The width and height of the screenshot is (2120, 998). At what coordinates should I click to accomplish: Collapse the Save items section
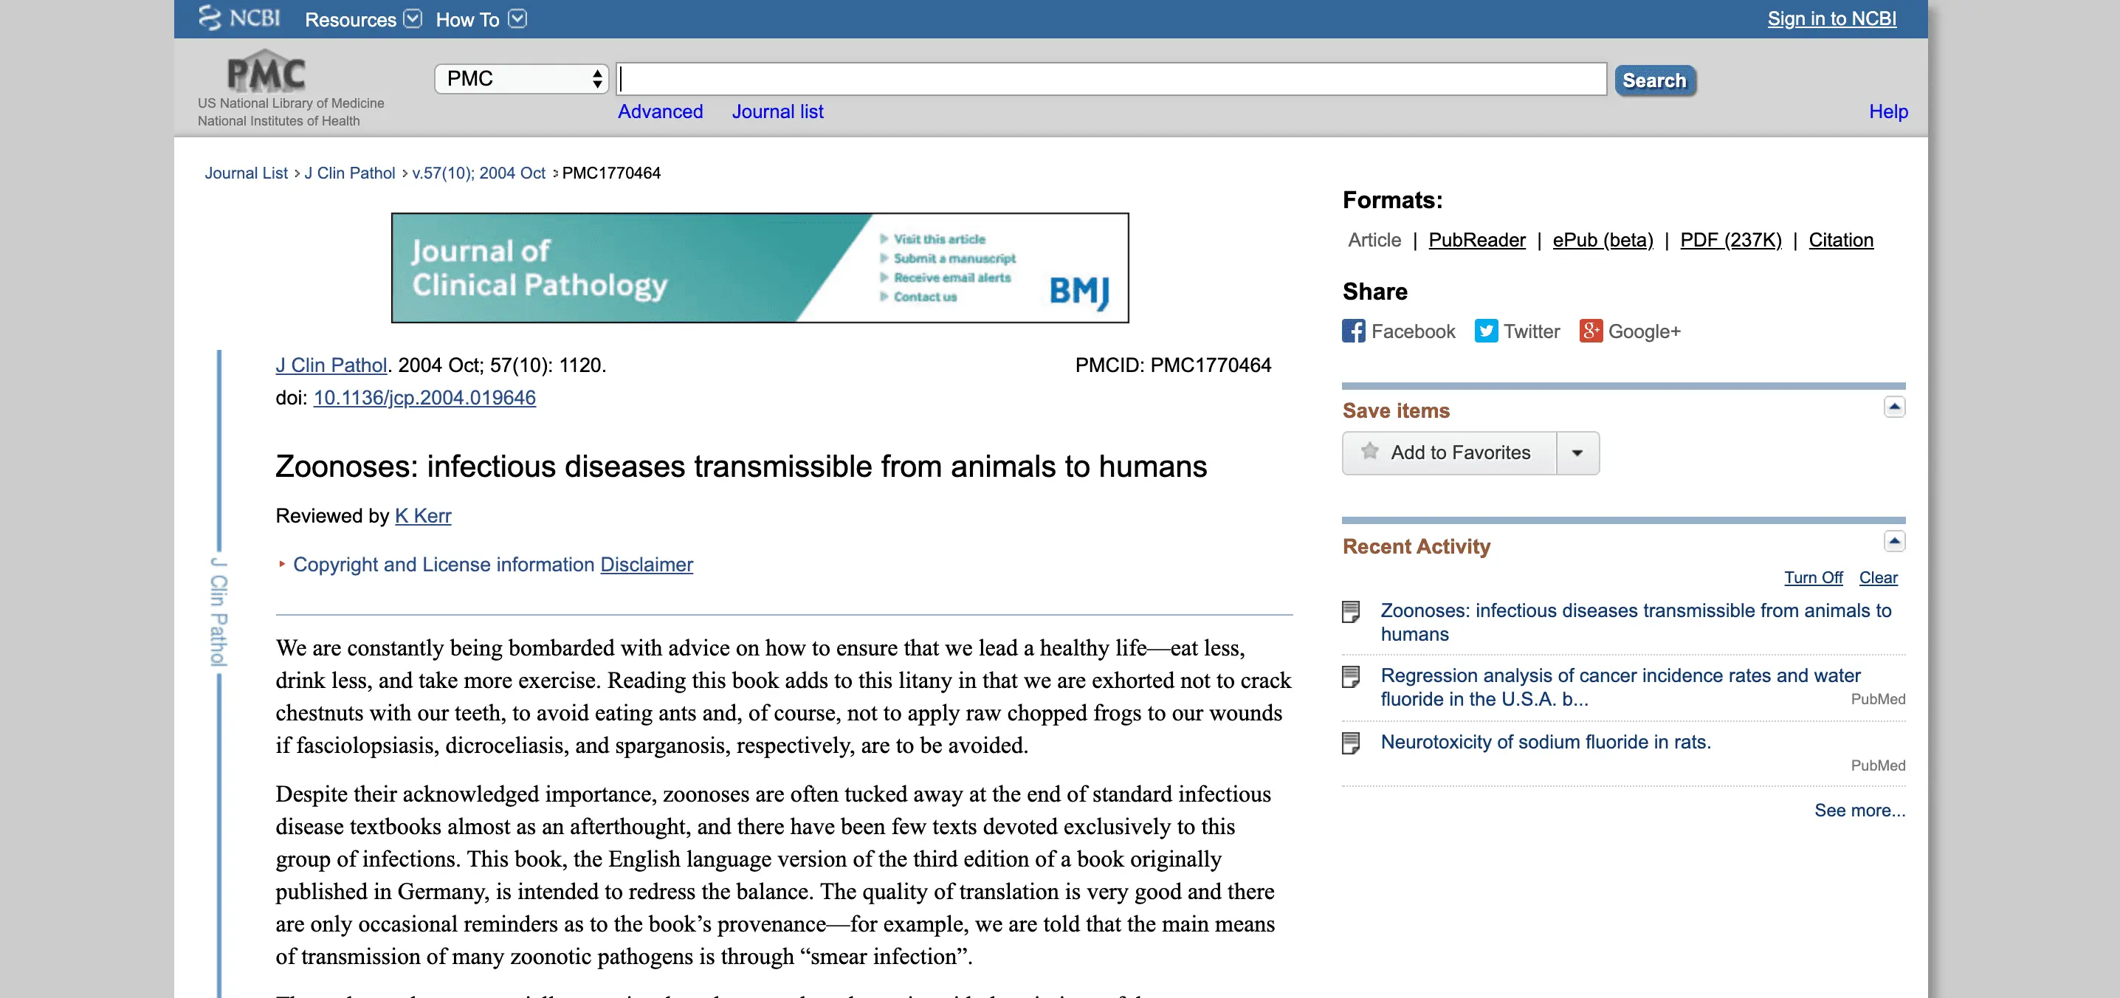[x=1893, y=407]
